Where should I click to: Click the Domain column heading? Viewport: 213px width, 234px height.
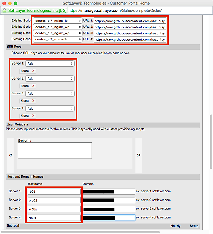click(88, 184)
